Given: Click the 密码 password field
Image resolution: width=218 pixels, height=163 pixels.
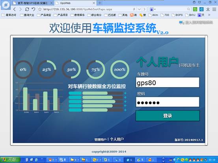Looking at the screenshot, I should [168, 102].
